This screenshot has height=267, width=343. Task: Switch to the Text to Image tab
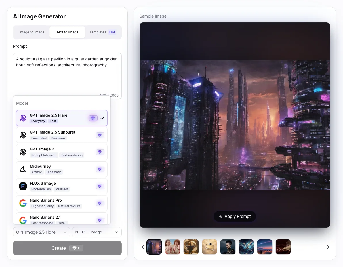coord(67,32)
